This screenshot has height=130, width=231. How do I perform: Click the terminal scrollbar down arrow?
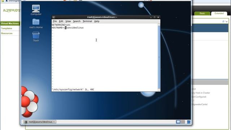[159, 90]
